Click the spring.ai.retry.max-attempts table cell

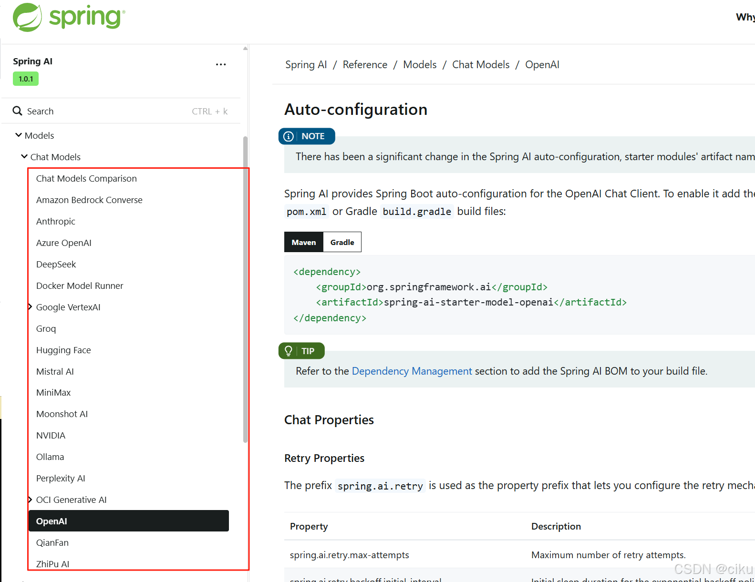[x=350, y=555]
